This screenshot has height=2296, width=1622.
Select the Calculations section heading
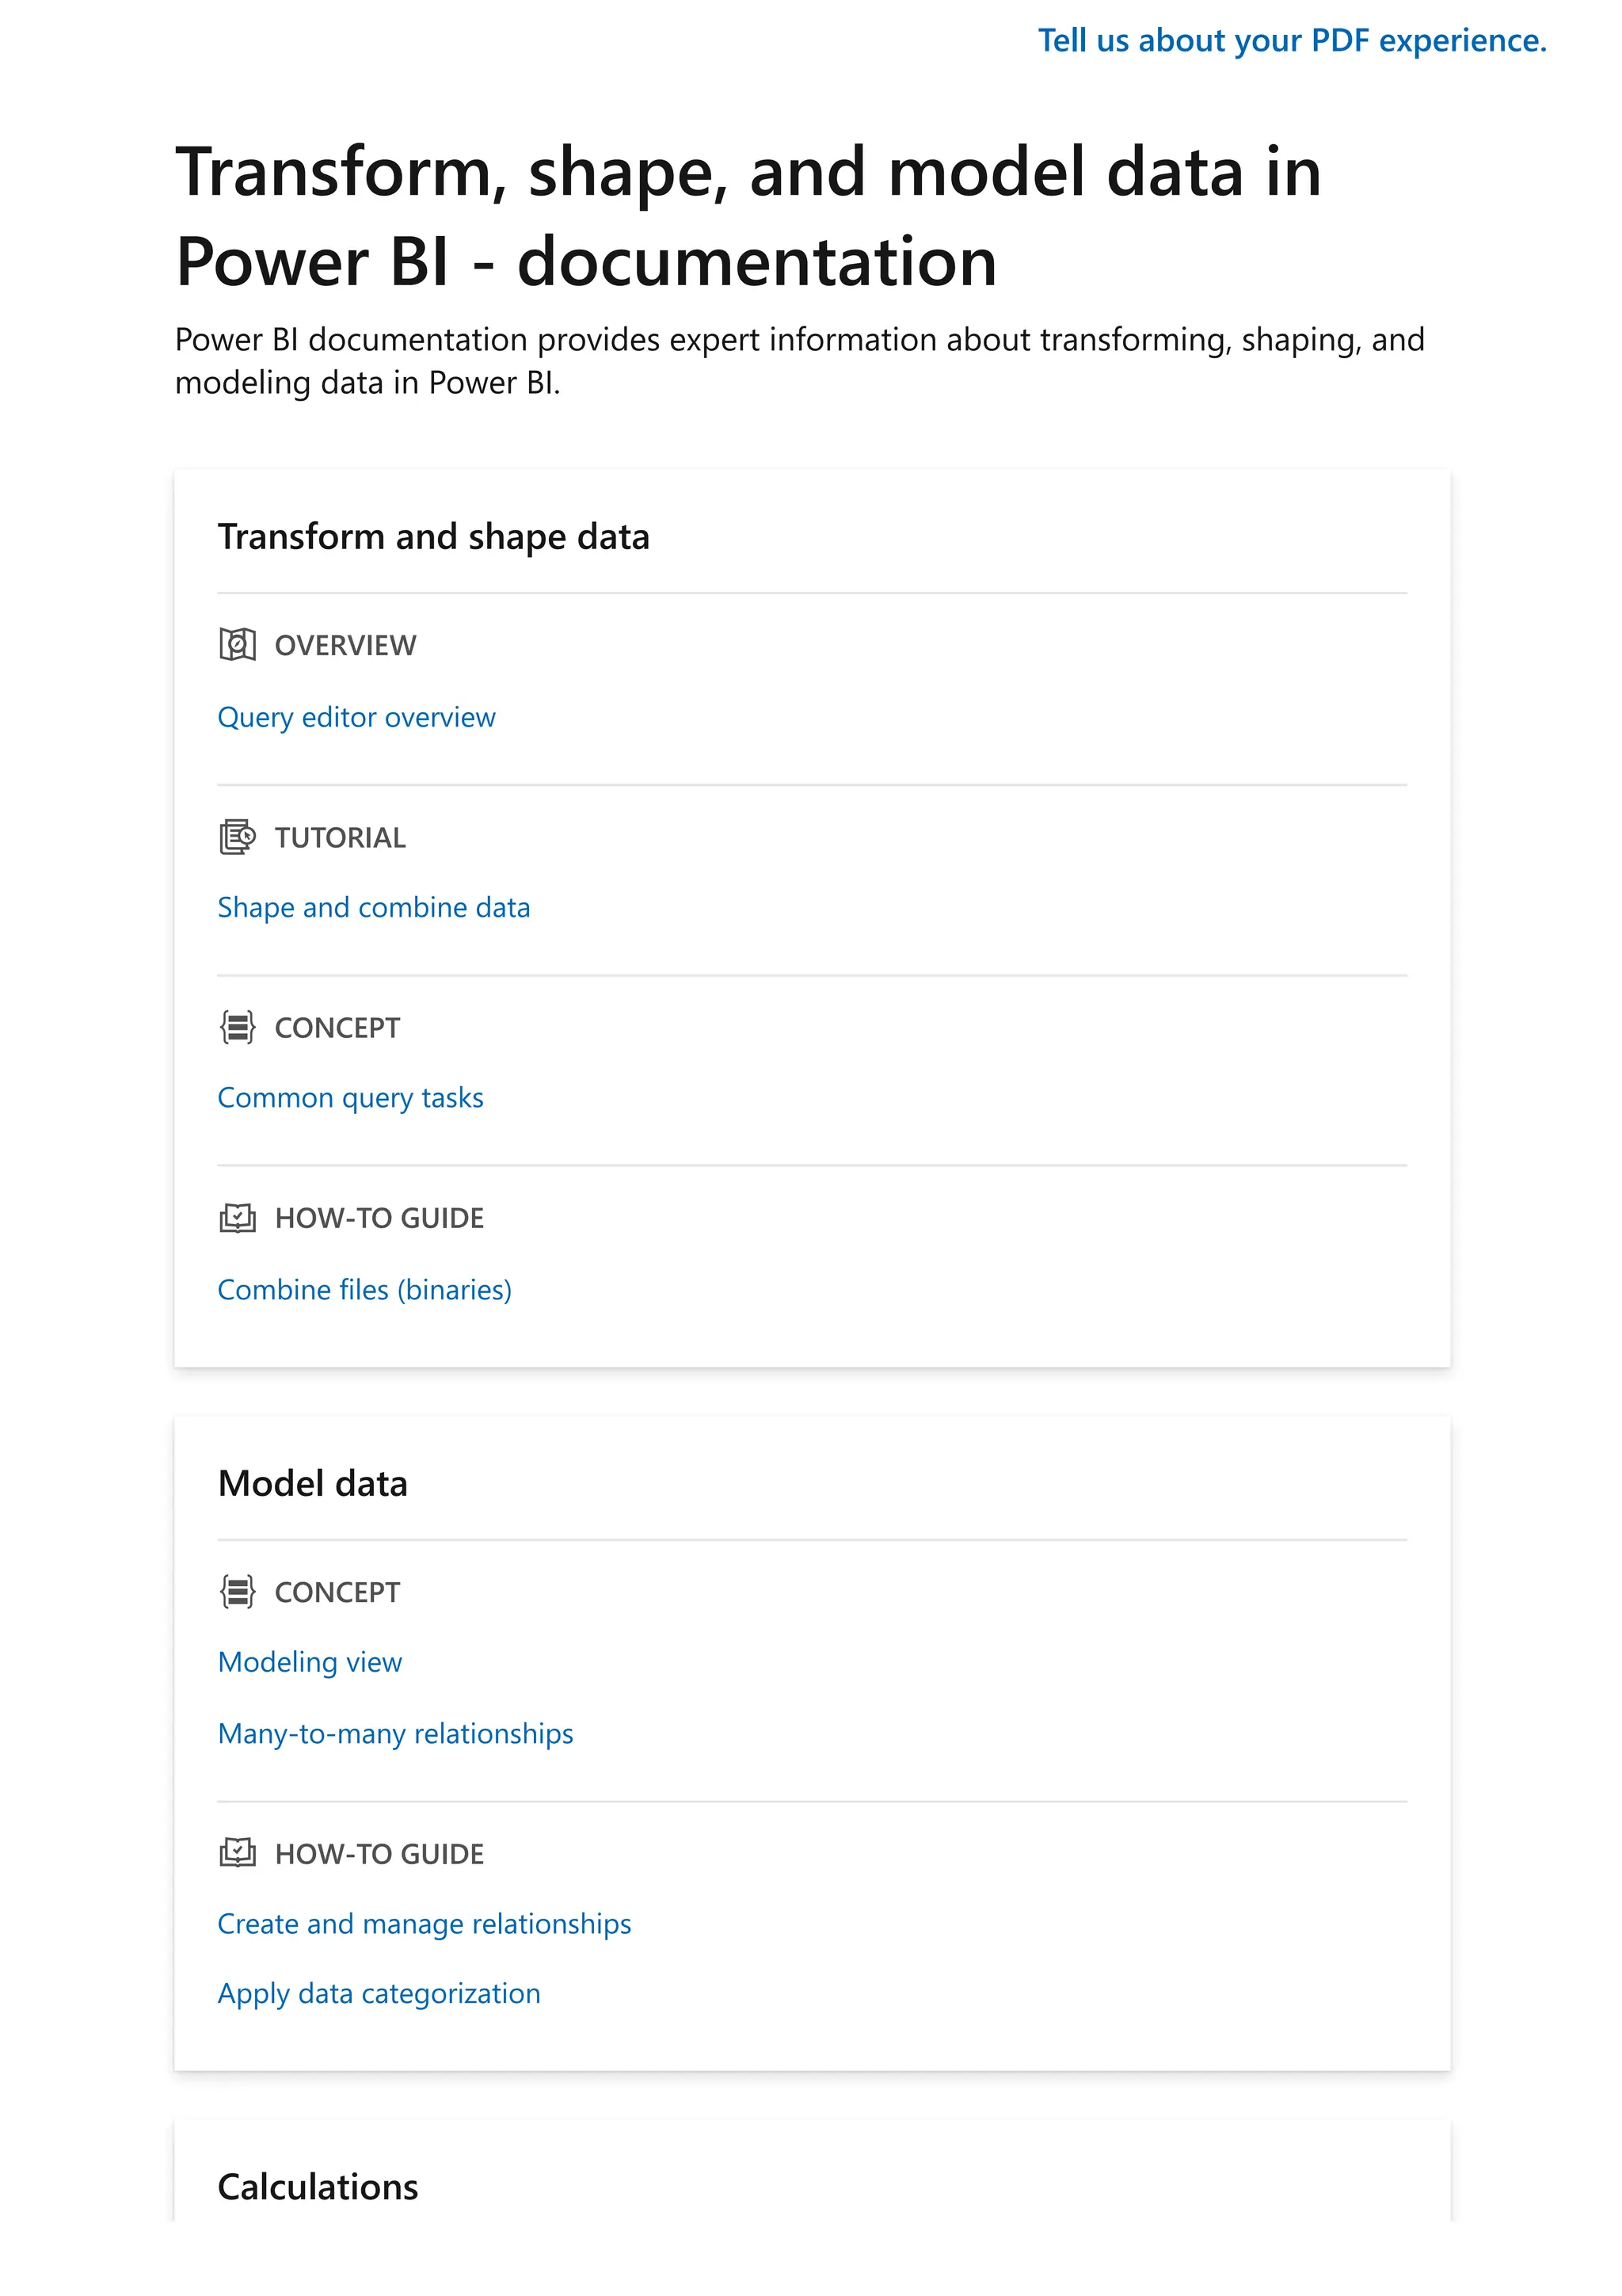point(318,2187)
